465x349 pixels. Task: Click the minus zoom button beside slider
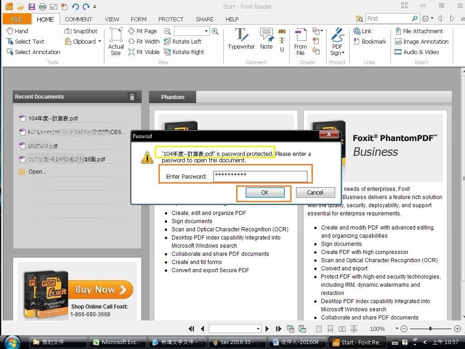click(x=404, y=329)
